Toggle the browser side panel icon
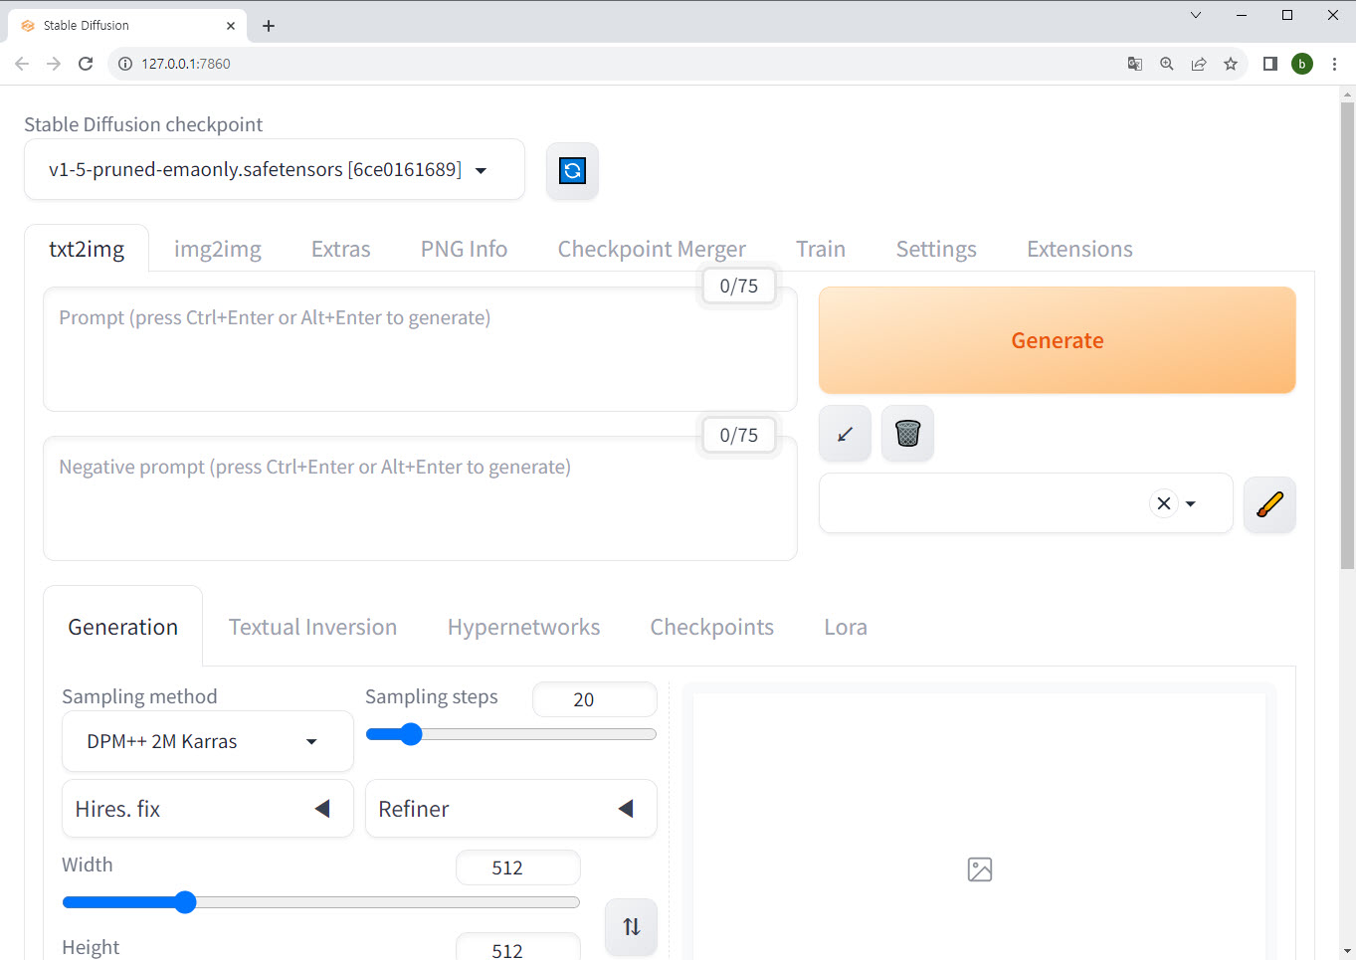Viewport: 1356px width, 960px height. [1270, 64]
